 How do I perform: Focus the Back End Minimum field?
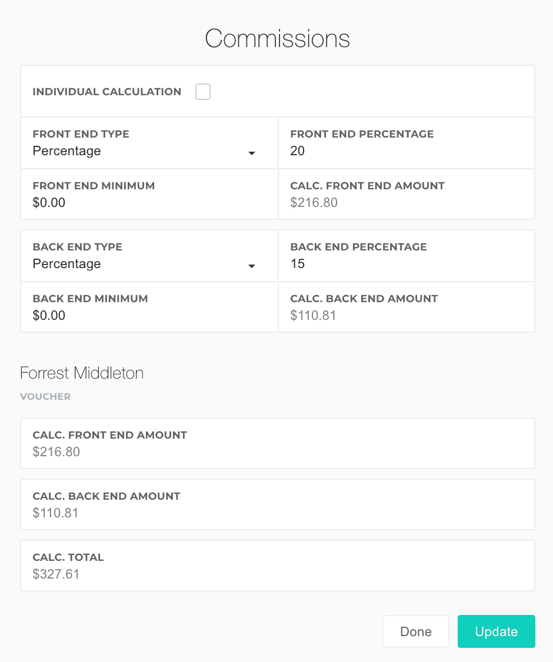pos(148,316)
